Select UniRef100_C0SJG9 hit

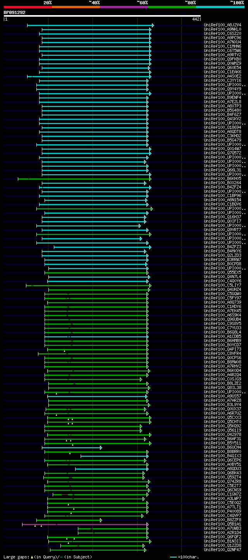tap(222, 379)
